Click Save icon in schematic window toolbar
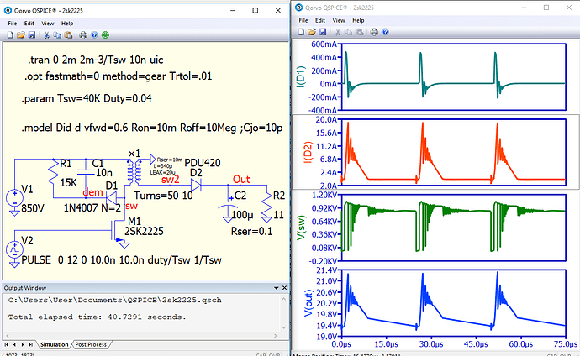Viewport: 580px width, 356px height. tap(31, 35)
